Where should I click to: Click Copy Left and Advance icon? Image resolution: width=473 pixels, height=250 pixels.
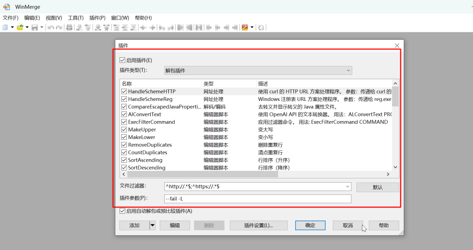click(170, 28)
